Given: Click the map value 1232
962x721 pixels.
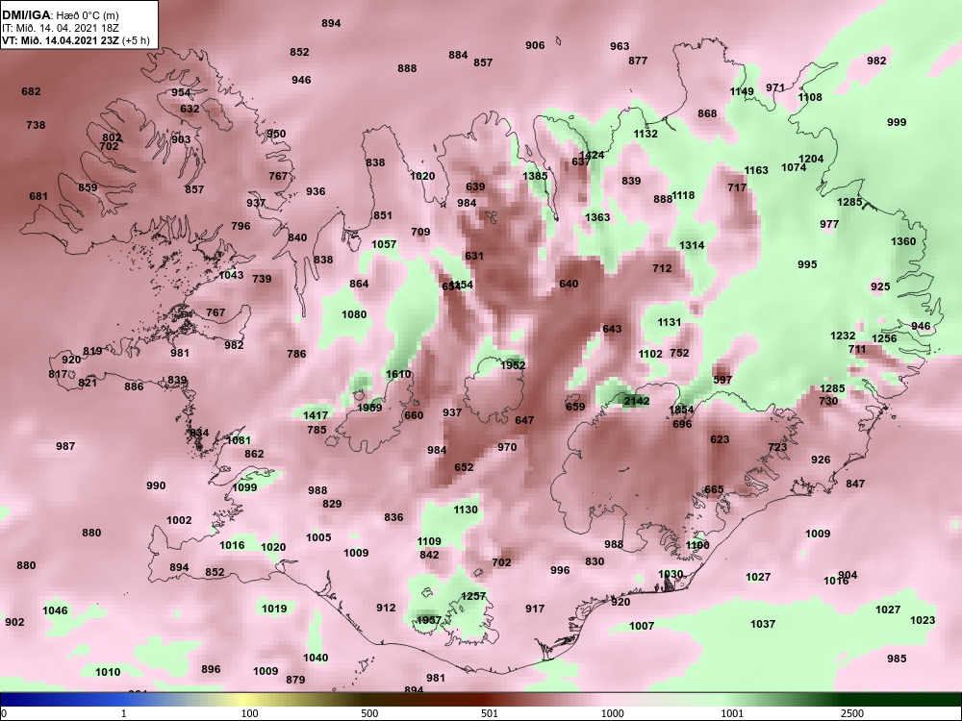Looking at the screenshot, I should pos(843,336).
